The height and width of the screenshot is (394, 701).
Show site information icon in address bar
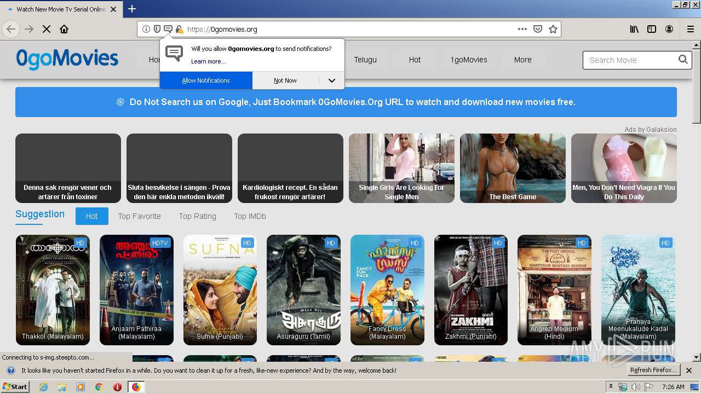(x=146, y=29)
